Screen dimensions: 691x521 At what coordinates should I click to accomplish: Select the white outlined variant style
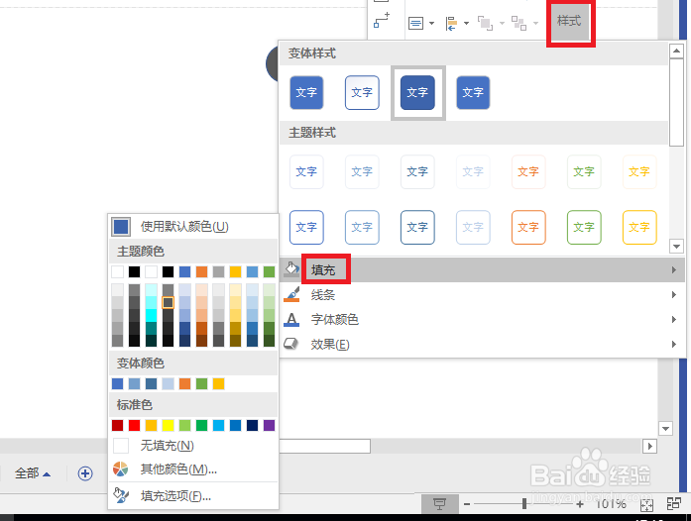click(362, 92)
